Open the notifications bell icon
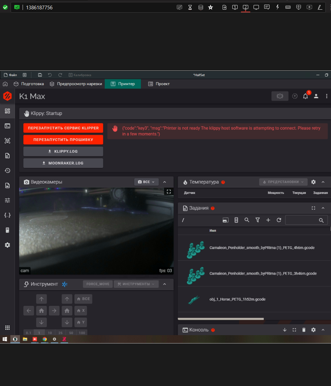This screenshot has width=331, height=386. click(x=305, y=96)
